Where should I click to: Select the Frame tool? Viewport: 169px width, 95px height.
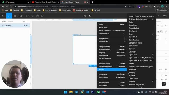pos(15,16)
